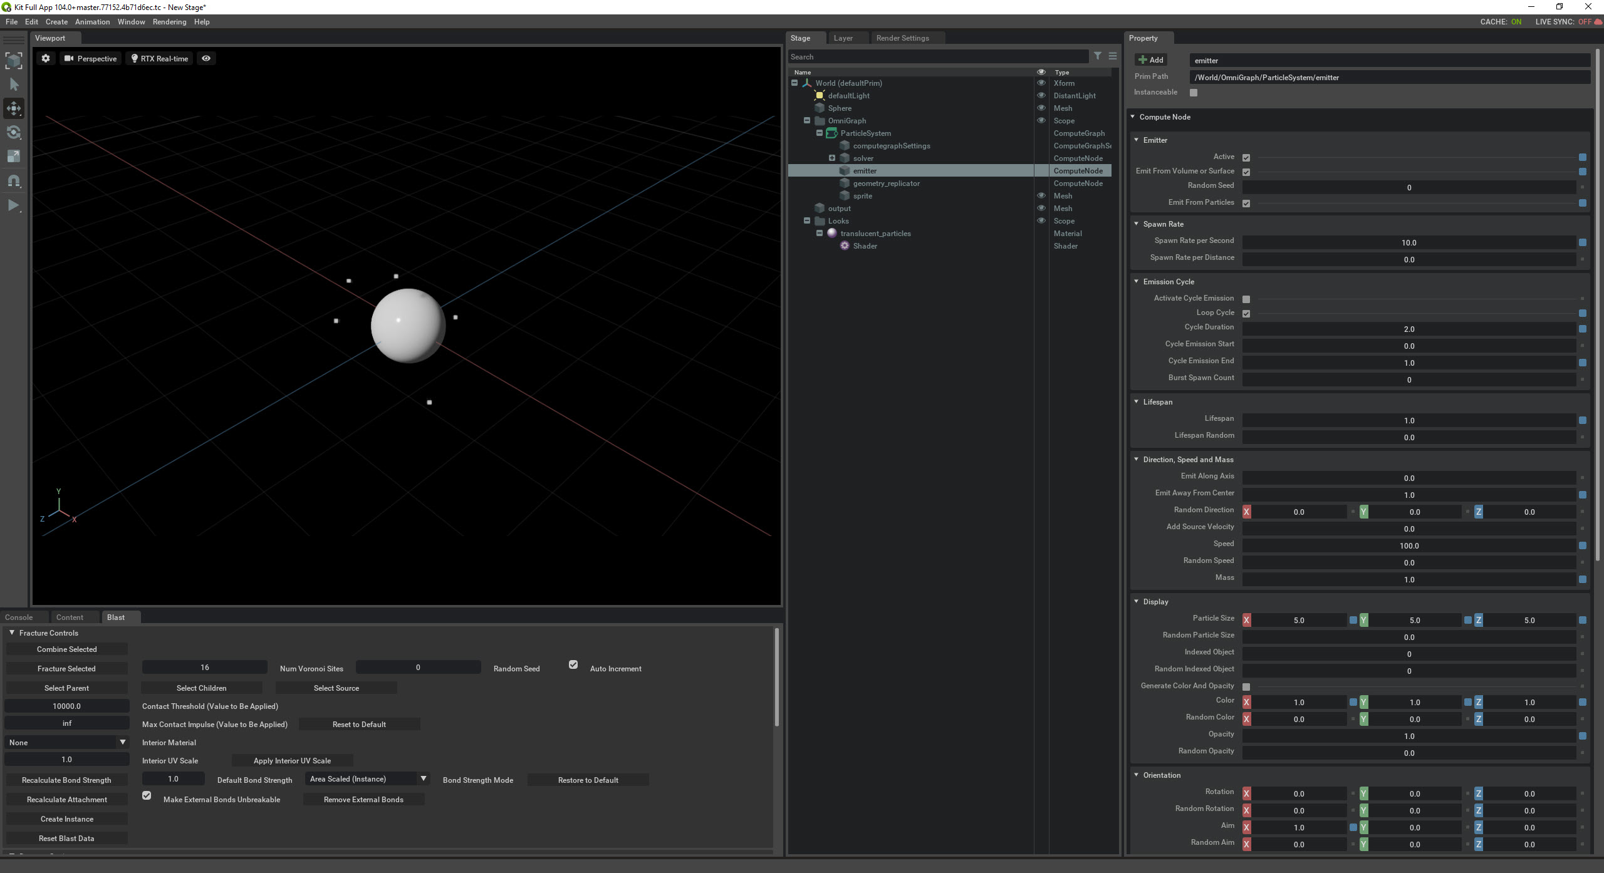Activate the Move tool in left toolbar

click(x=14, y=108)
